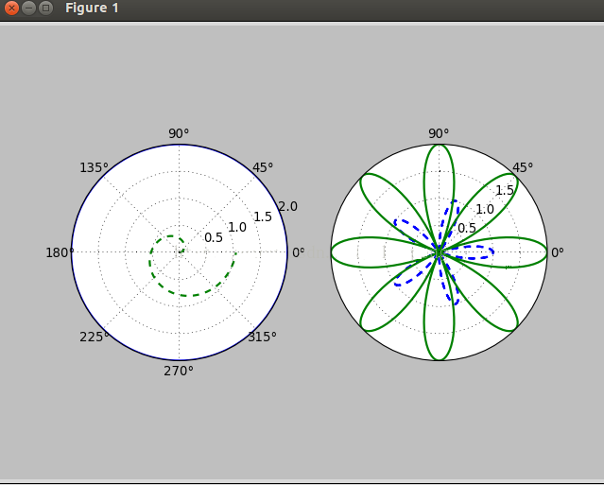Click the 135° label on left plot

(x=94, y=168)
